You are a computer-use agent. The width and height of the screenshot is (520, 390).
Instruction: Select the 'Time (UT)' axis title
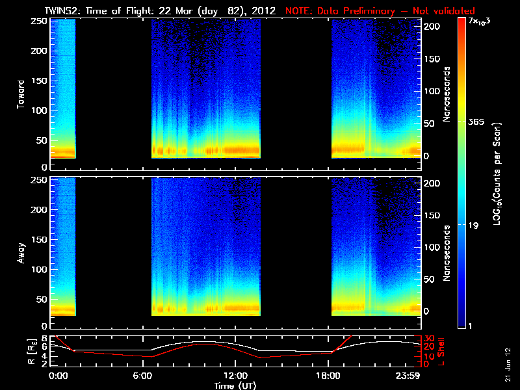(x=235, y=385)
